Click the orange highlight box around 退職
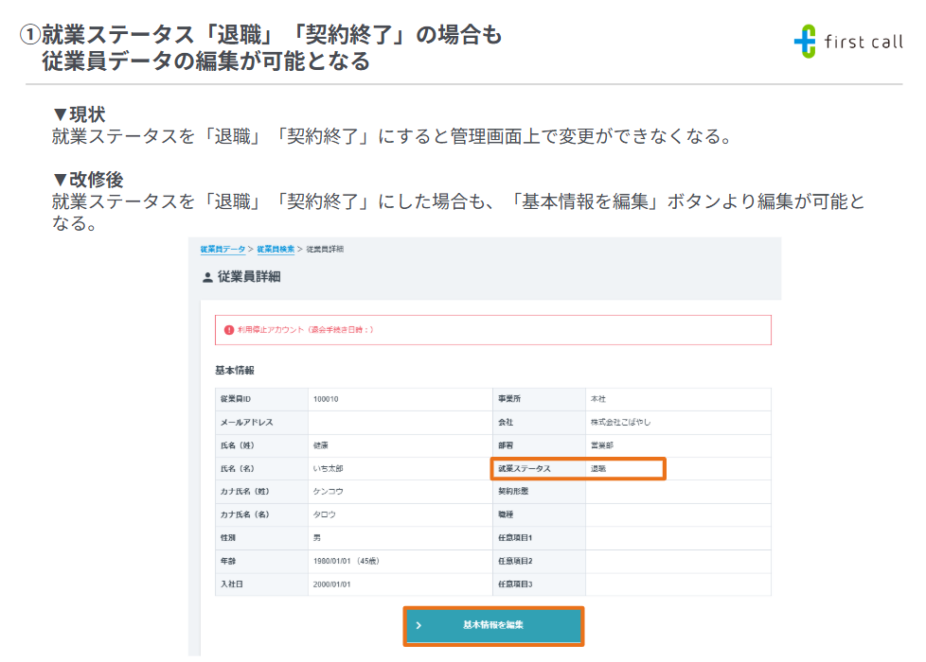 [x=578, y=468]
